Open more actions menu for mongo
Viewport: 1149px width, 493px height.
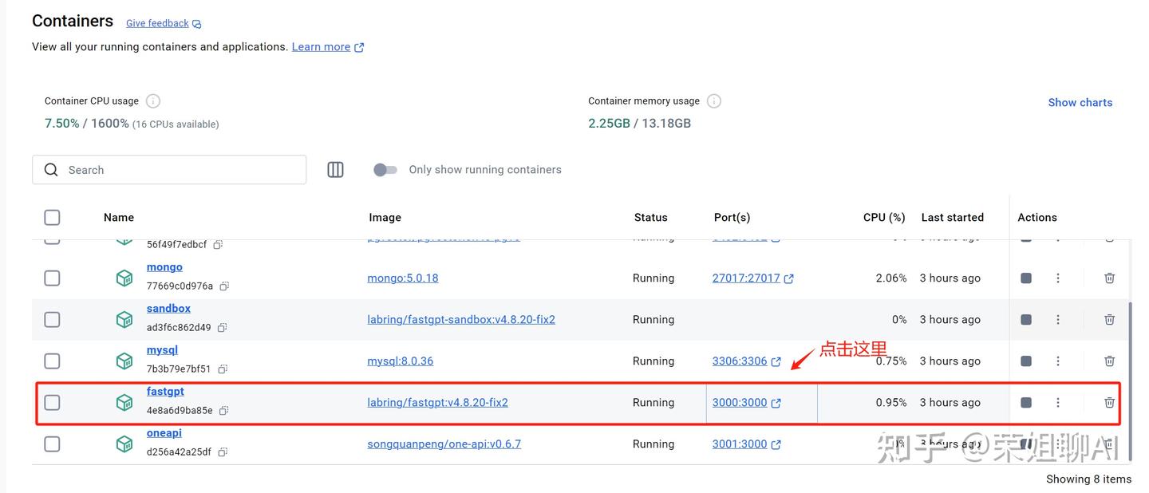pyautogui.click(x=1058, y=278)
